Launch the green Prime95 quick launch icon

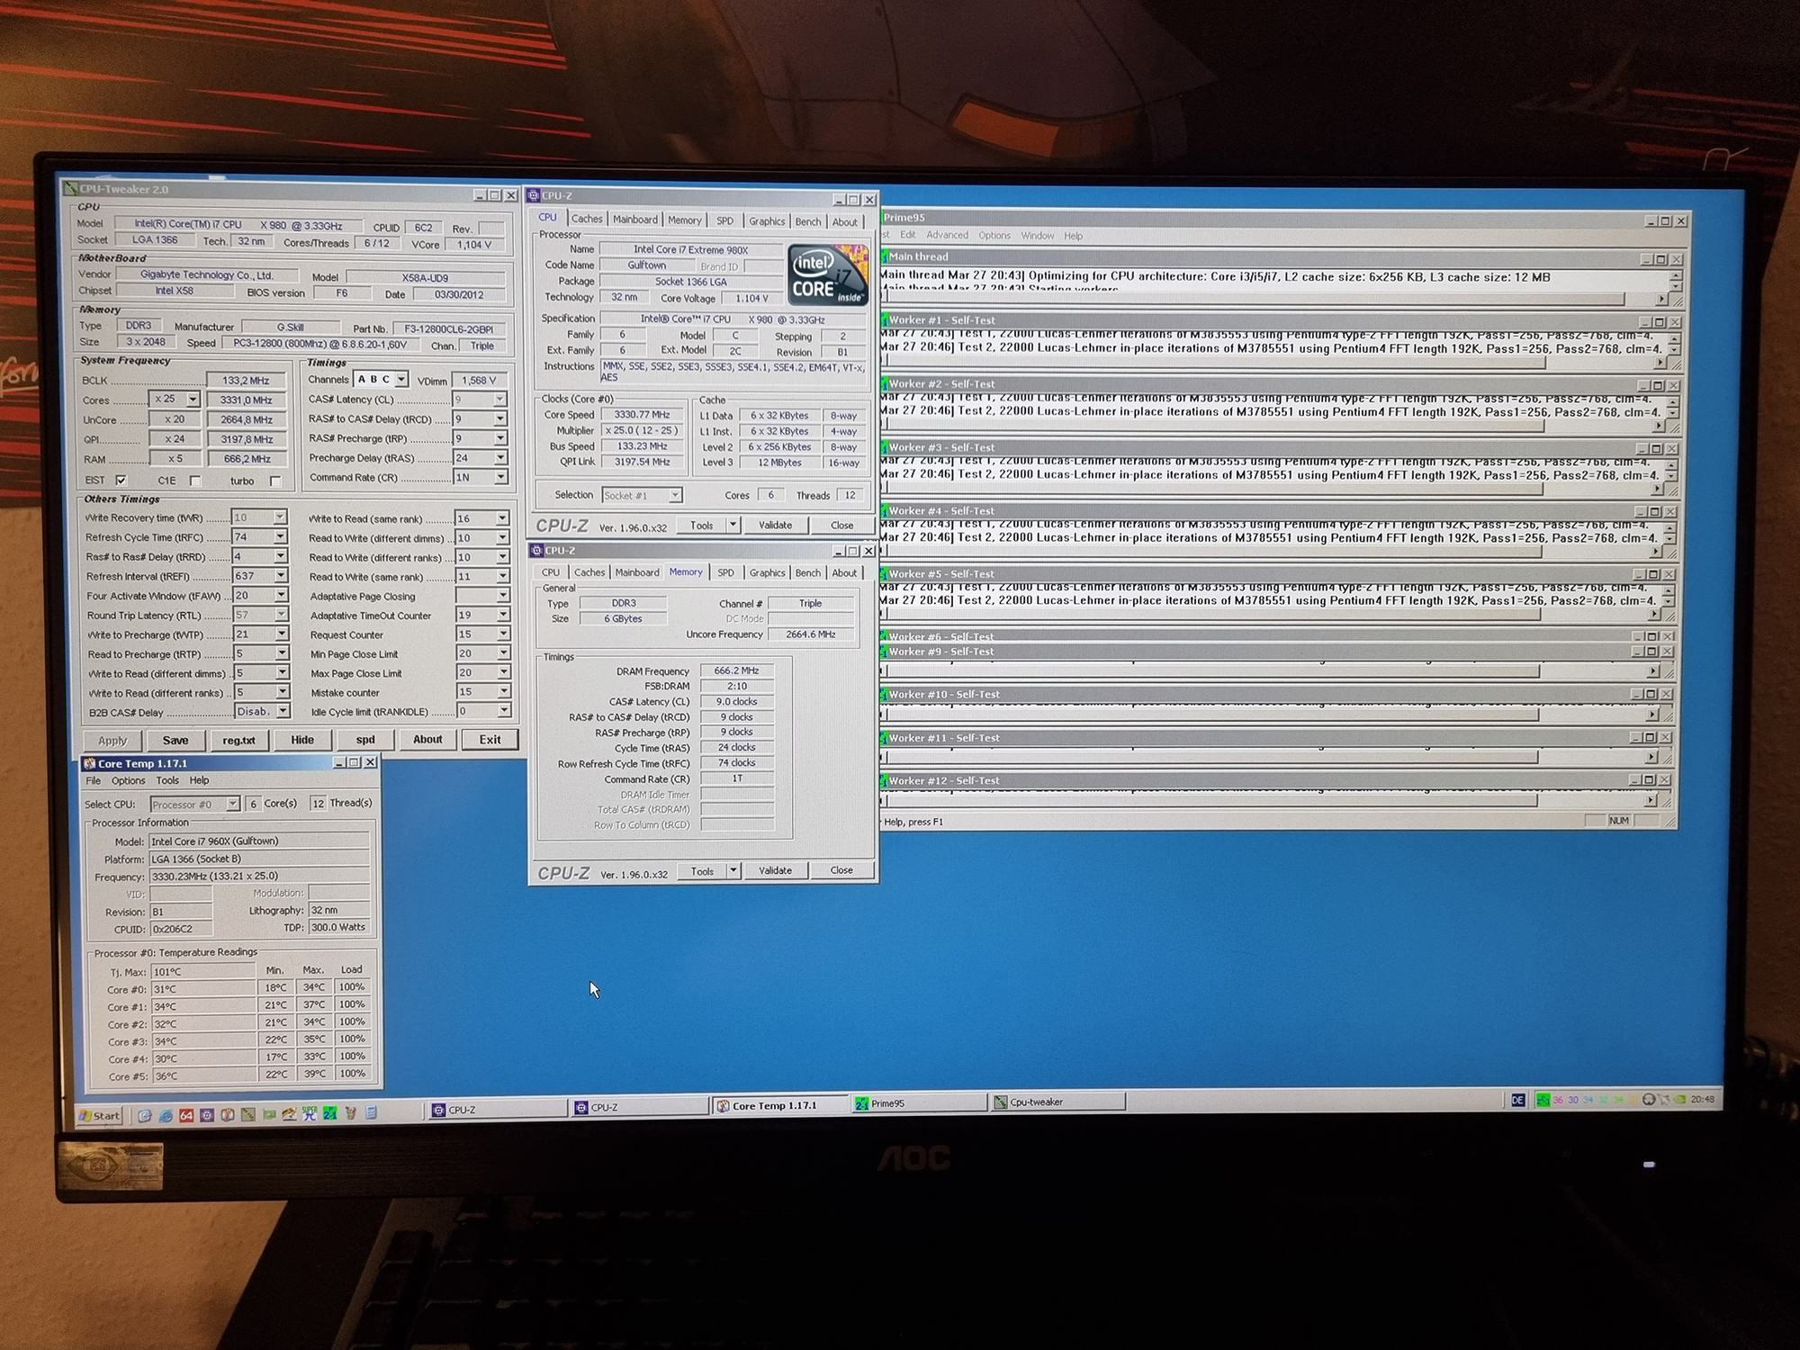(330, 1114)
